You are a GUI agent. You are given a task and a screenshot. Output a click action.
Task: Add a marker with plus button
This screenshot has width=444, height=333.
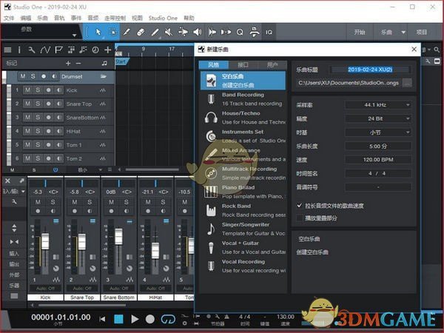(68, 63)
